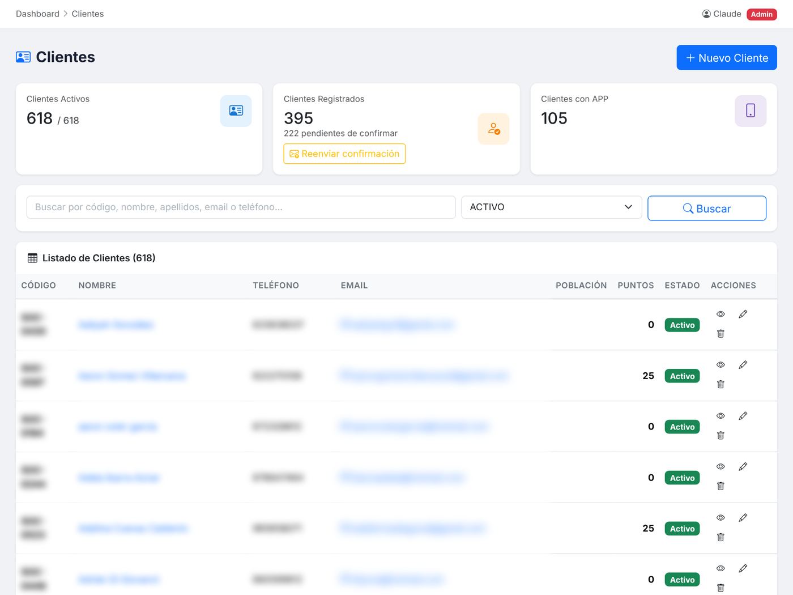Image resolution: width=793 pixels, height=595 pixels.
Task: Click the CÓDIGO column header
Action: coord(39,286)
